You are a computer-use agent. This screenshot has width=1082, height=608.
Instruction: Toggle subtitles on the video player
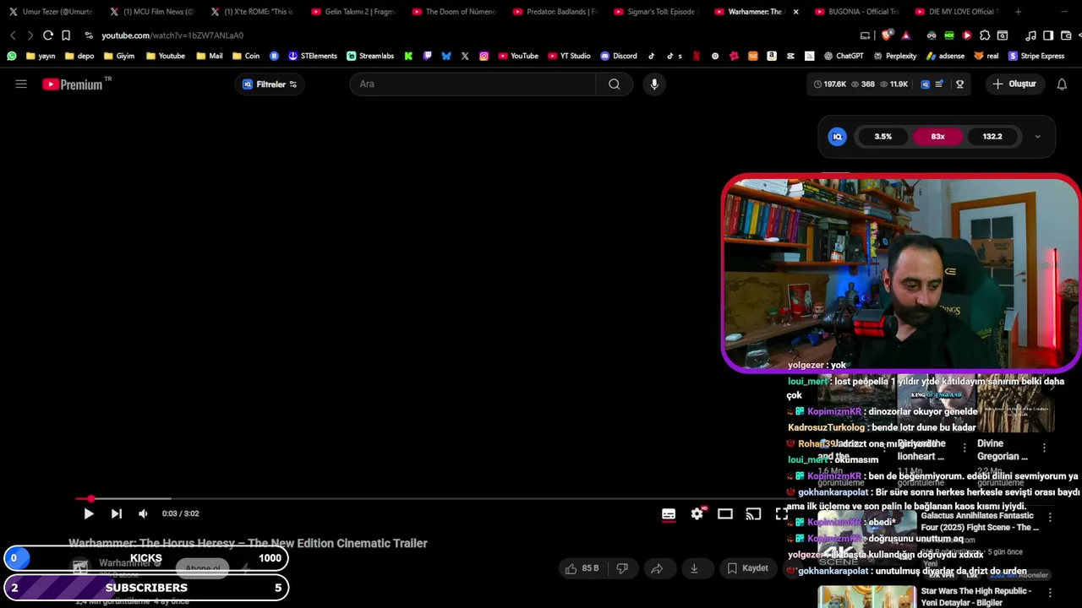click(x=669, y=513)
